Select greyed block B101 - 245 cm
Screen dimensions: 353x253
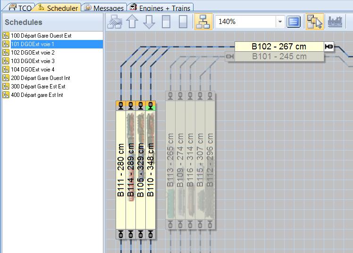coord(279,56)
